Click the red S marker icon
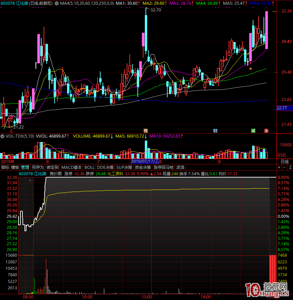The image size is (293, 300). pos(11,131)
